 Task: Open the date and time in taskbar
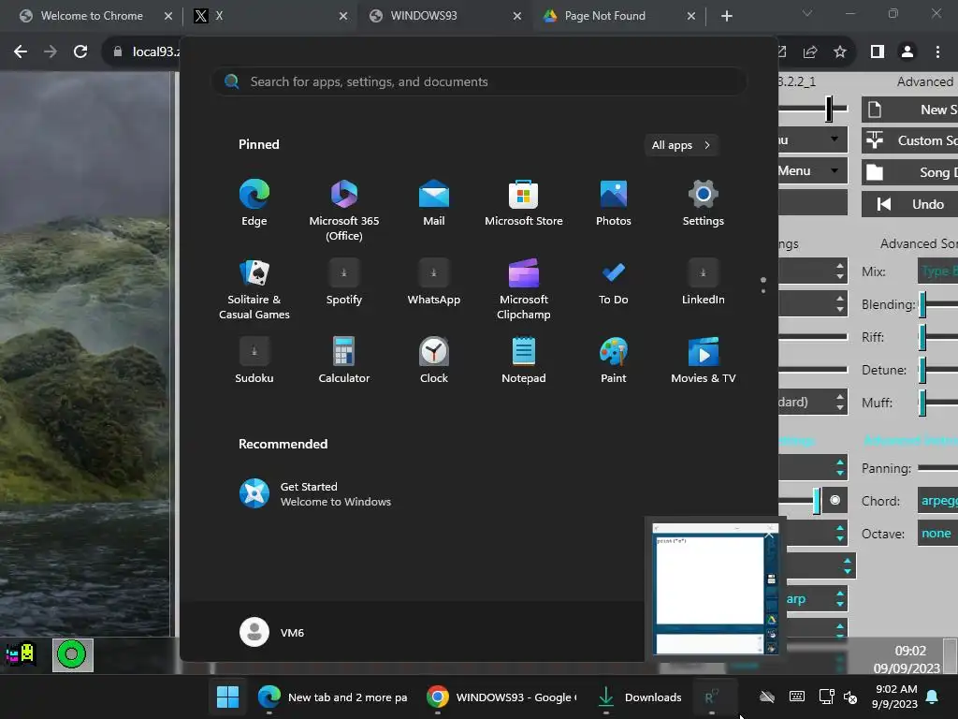(895, 697)
